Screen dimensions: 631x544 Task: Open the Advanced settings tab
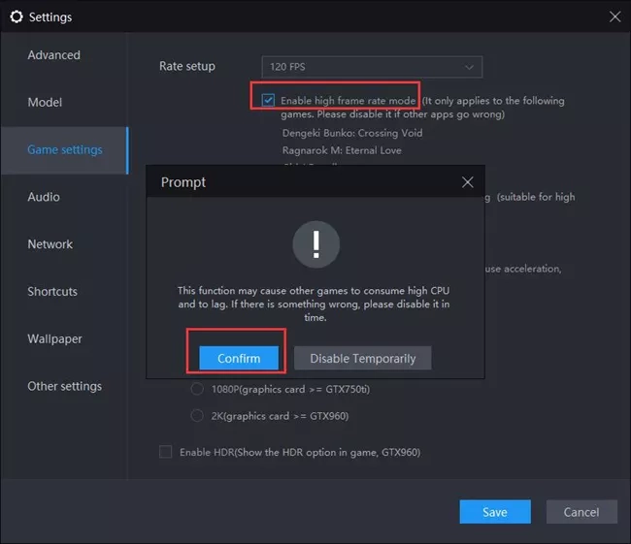pos(54,55)
